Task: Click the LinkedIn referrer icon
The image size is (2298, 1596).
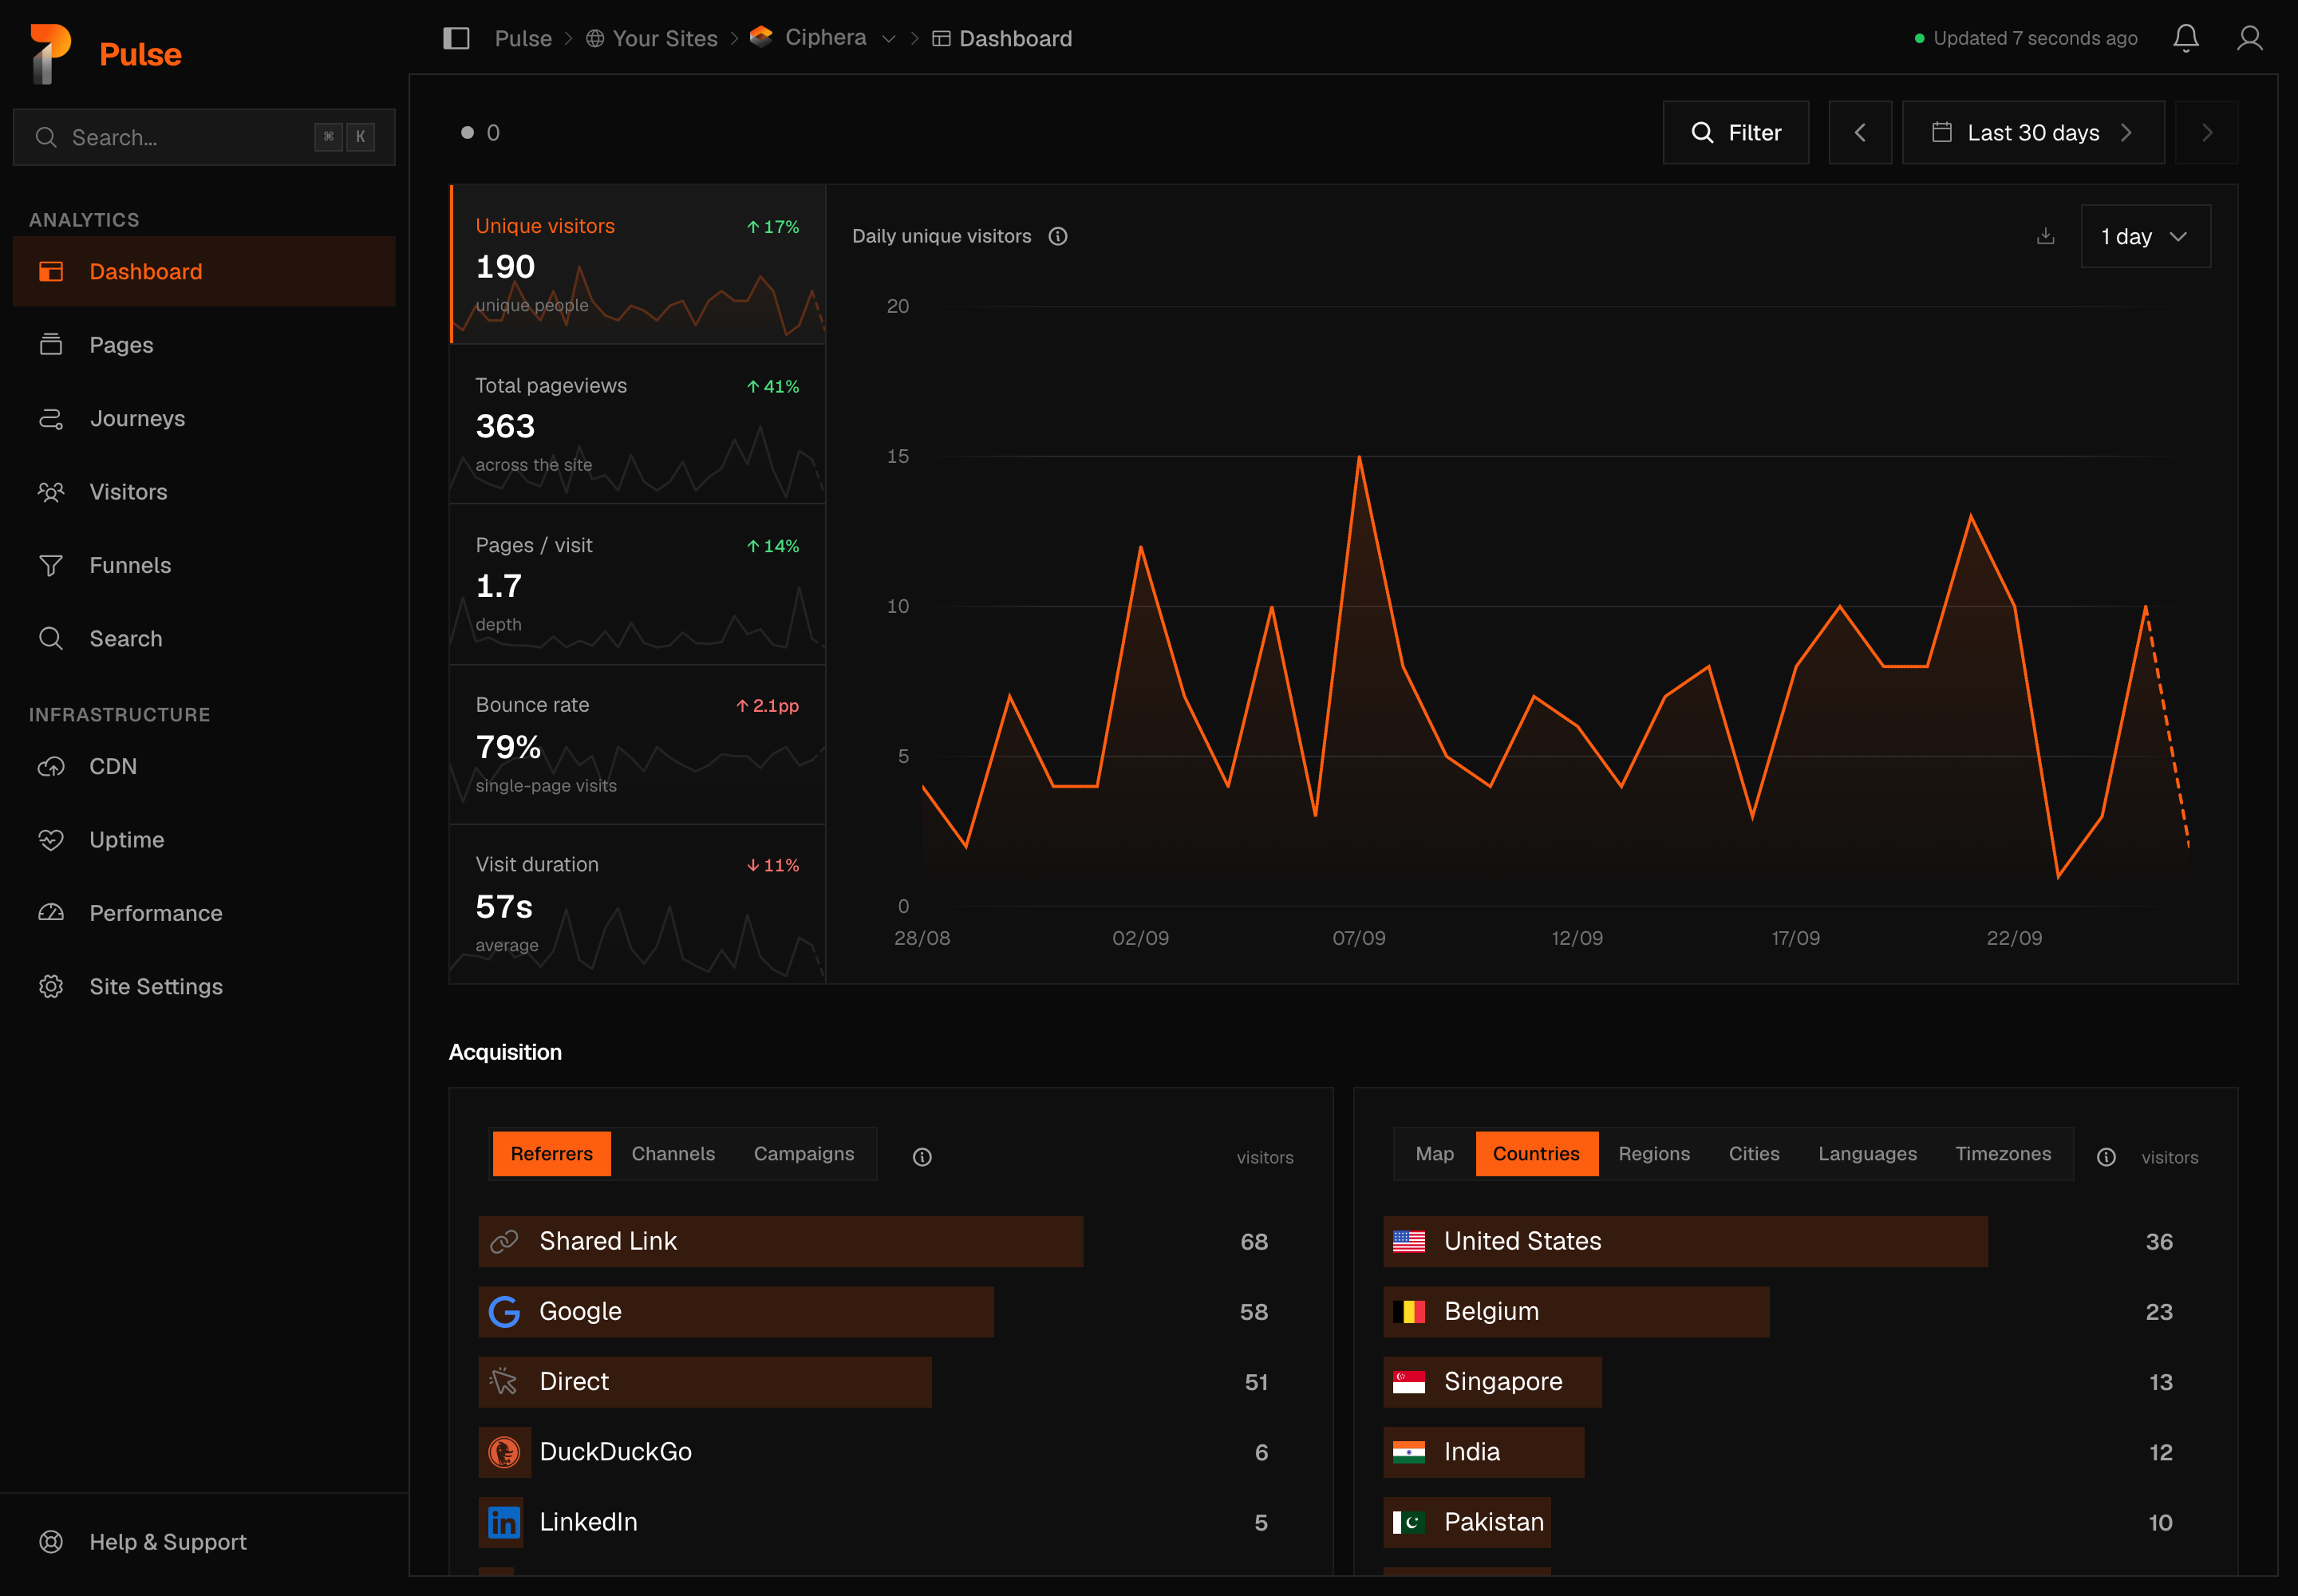Action: click(x=504, y=1522)
